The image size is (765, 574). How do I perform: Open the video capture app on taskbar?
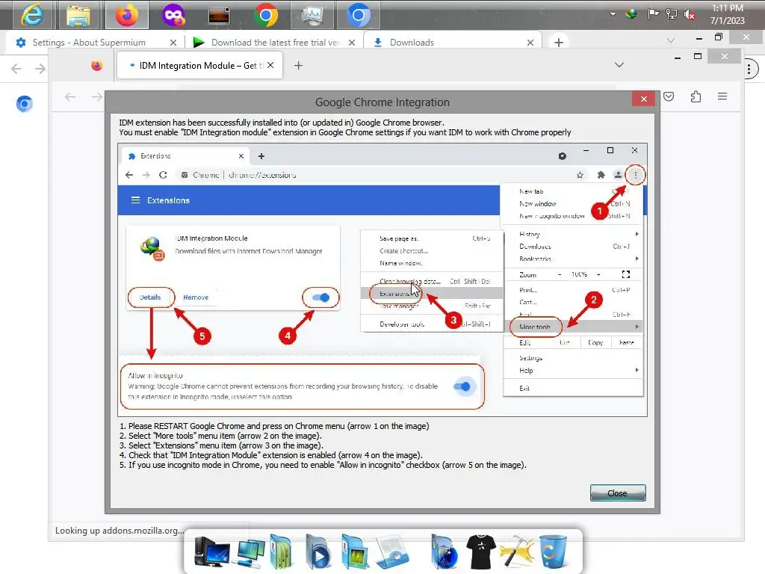pos(219,16)
